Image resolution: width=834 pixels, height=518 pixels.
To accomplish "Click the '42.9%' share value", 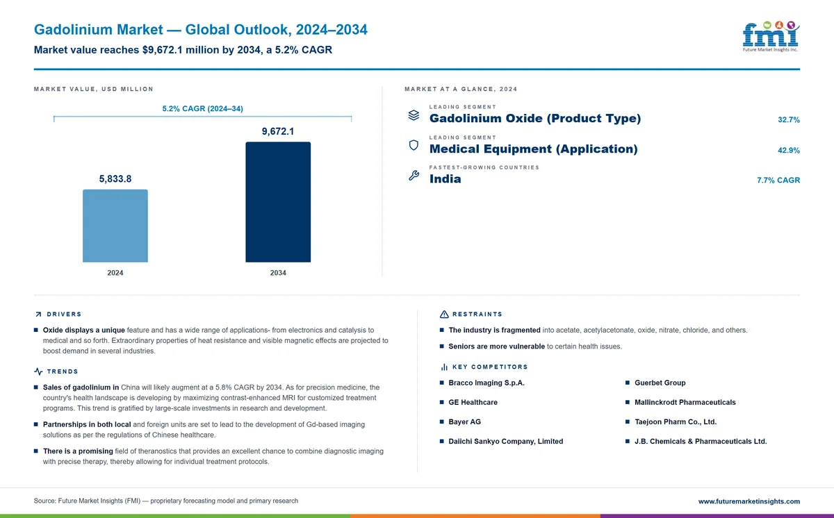I will coord(789,151).
